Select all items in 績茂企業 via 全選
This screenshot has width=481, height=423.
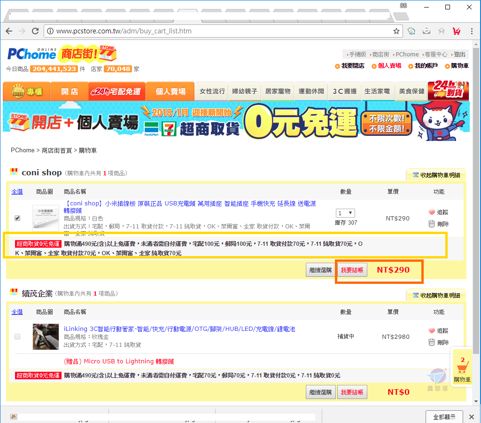17,312
